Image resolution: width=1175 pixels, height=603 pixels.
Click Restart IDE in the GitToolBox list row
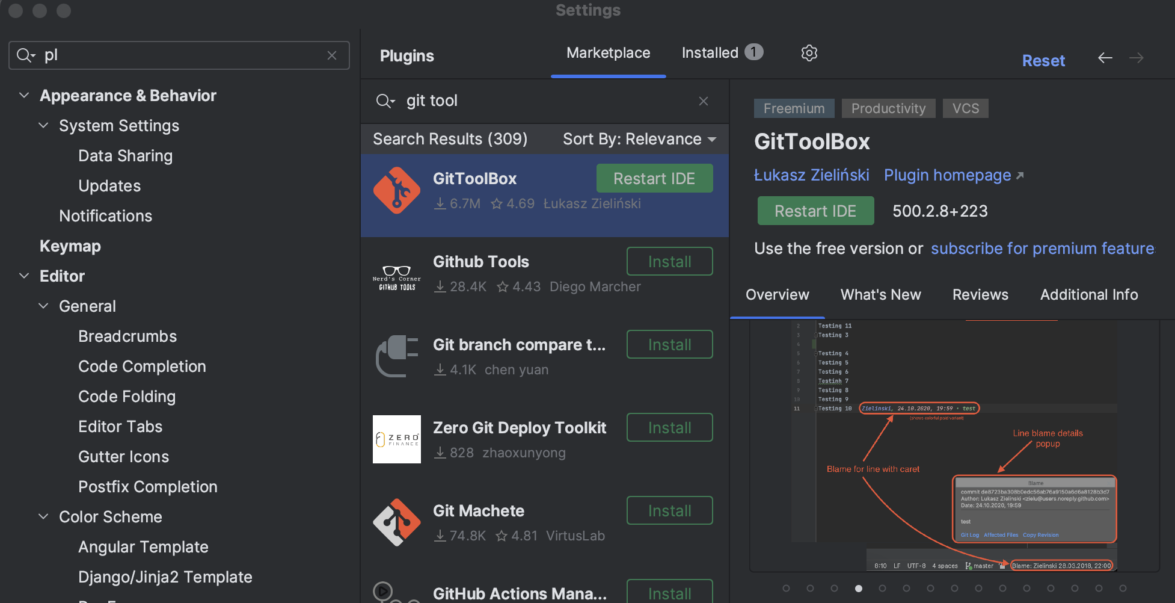coord(654,179)
